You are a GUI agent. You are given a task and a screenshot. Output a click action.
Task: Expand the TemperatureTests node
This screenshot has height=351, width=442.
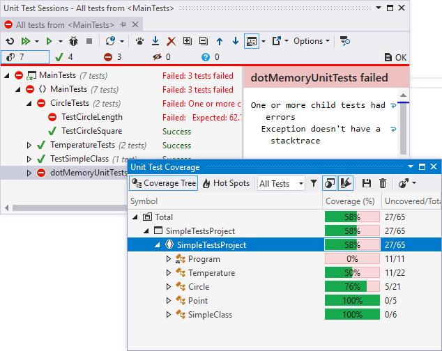[29, 145]
